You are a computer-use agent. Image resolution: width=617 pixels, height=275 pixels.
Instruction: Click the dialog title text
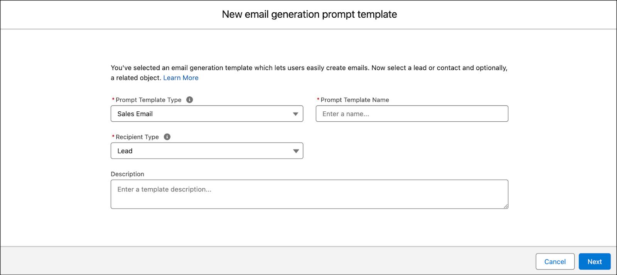point(308,14)
